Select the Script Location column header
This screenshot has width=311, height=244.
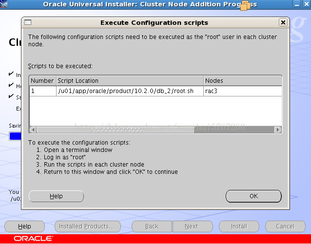click(x=130, y=81)
